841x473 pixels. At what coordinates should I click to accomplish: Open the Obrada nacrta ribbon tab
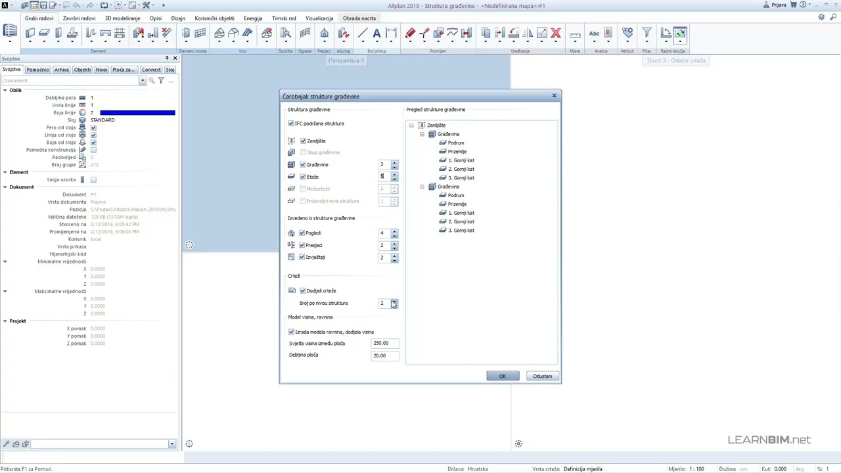tap(359, 18)
